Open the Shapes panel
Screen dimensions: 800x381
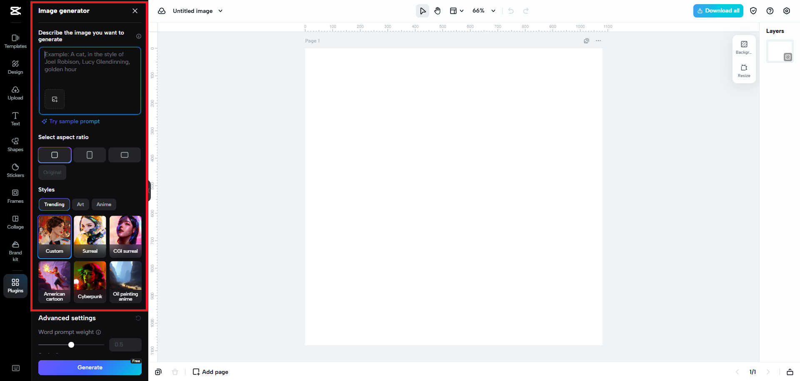[15, 145]
